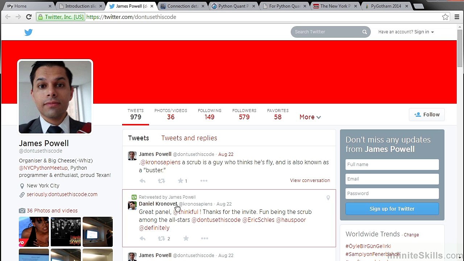Click the location pin on Daniel Kronovet's tweet

point(328,198)
